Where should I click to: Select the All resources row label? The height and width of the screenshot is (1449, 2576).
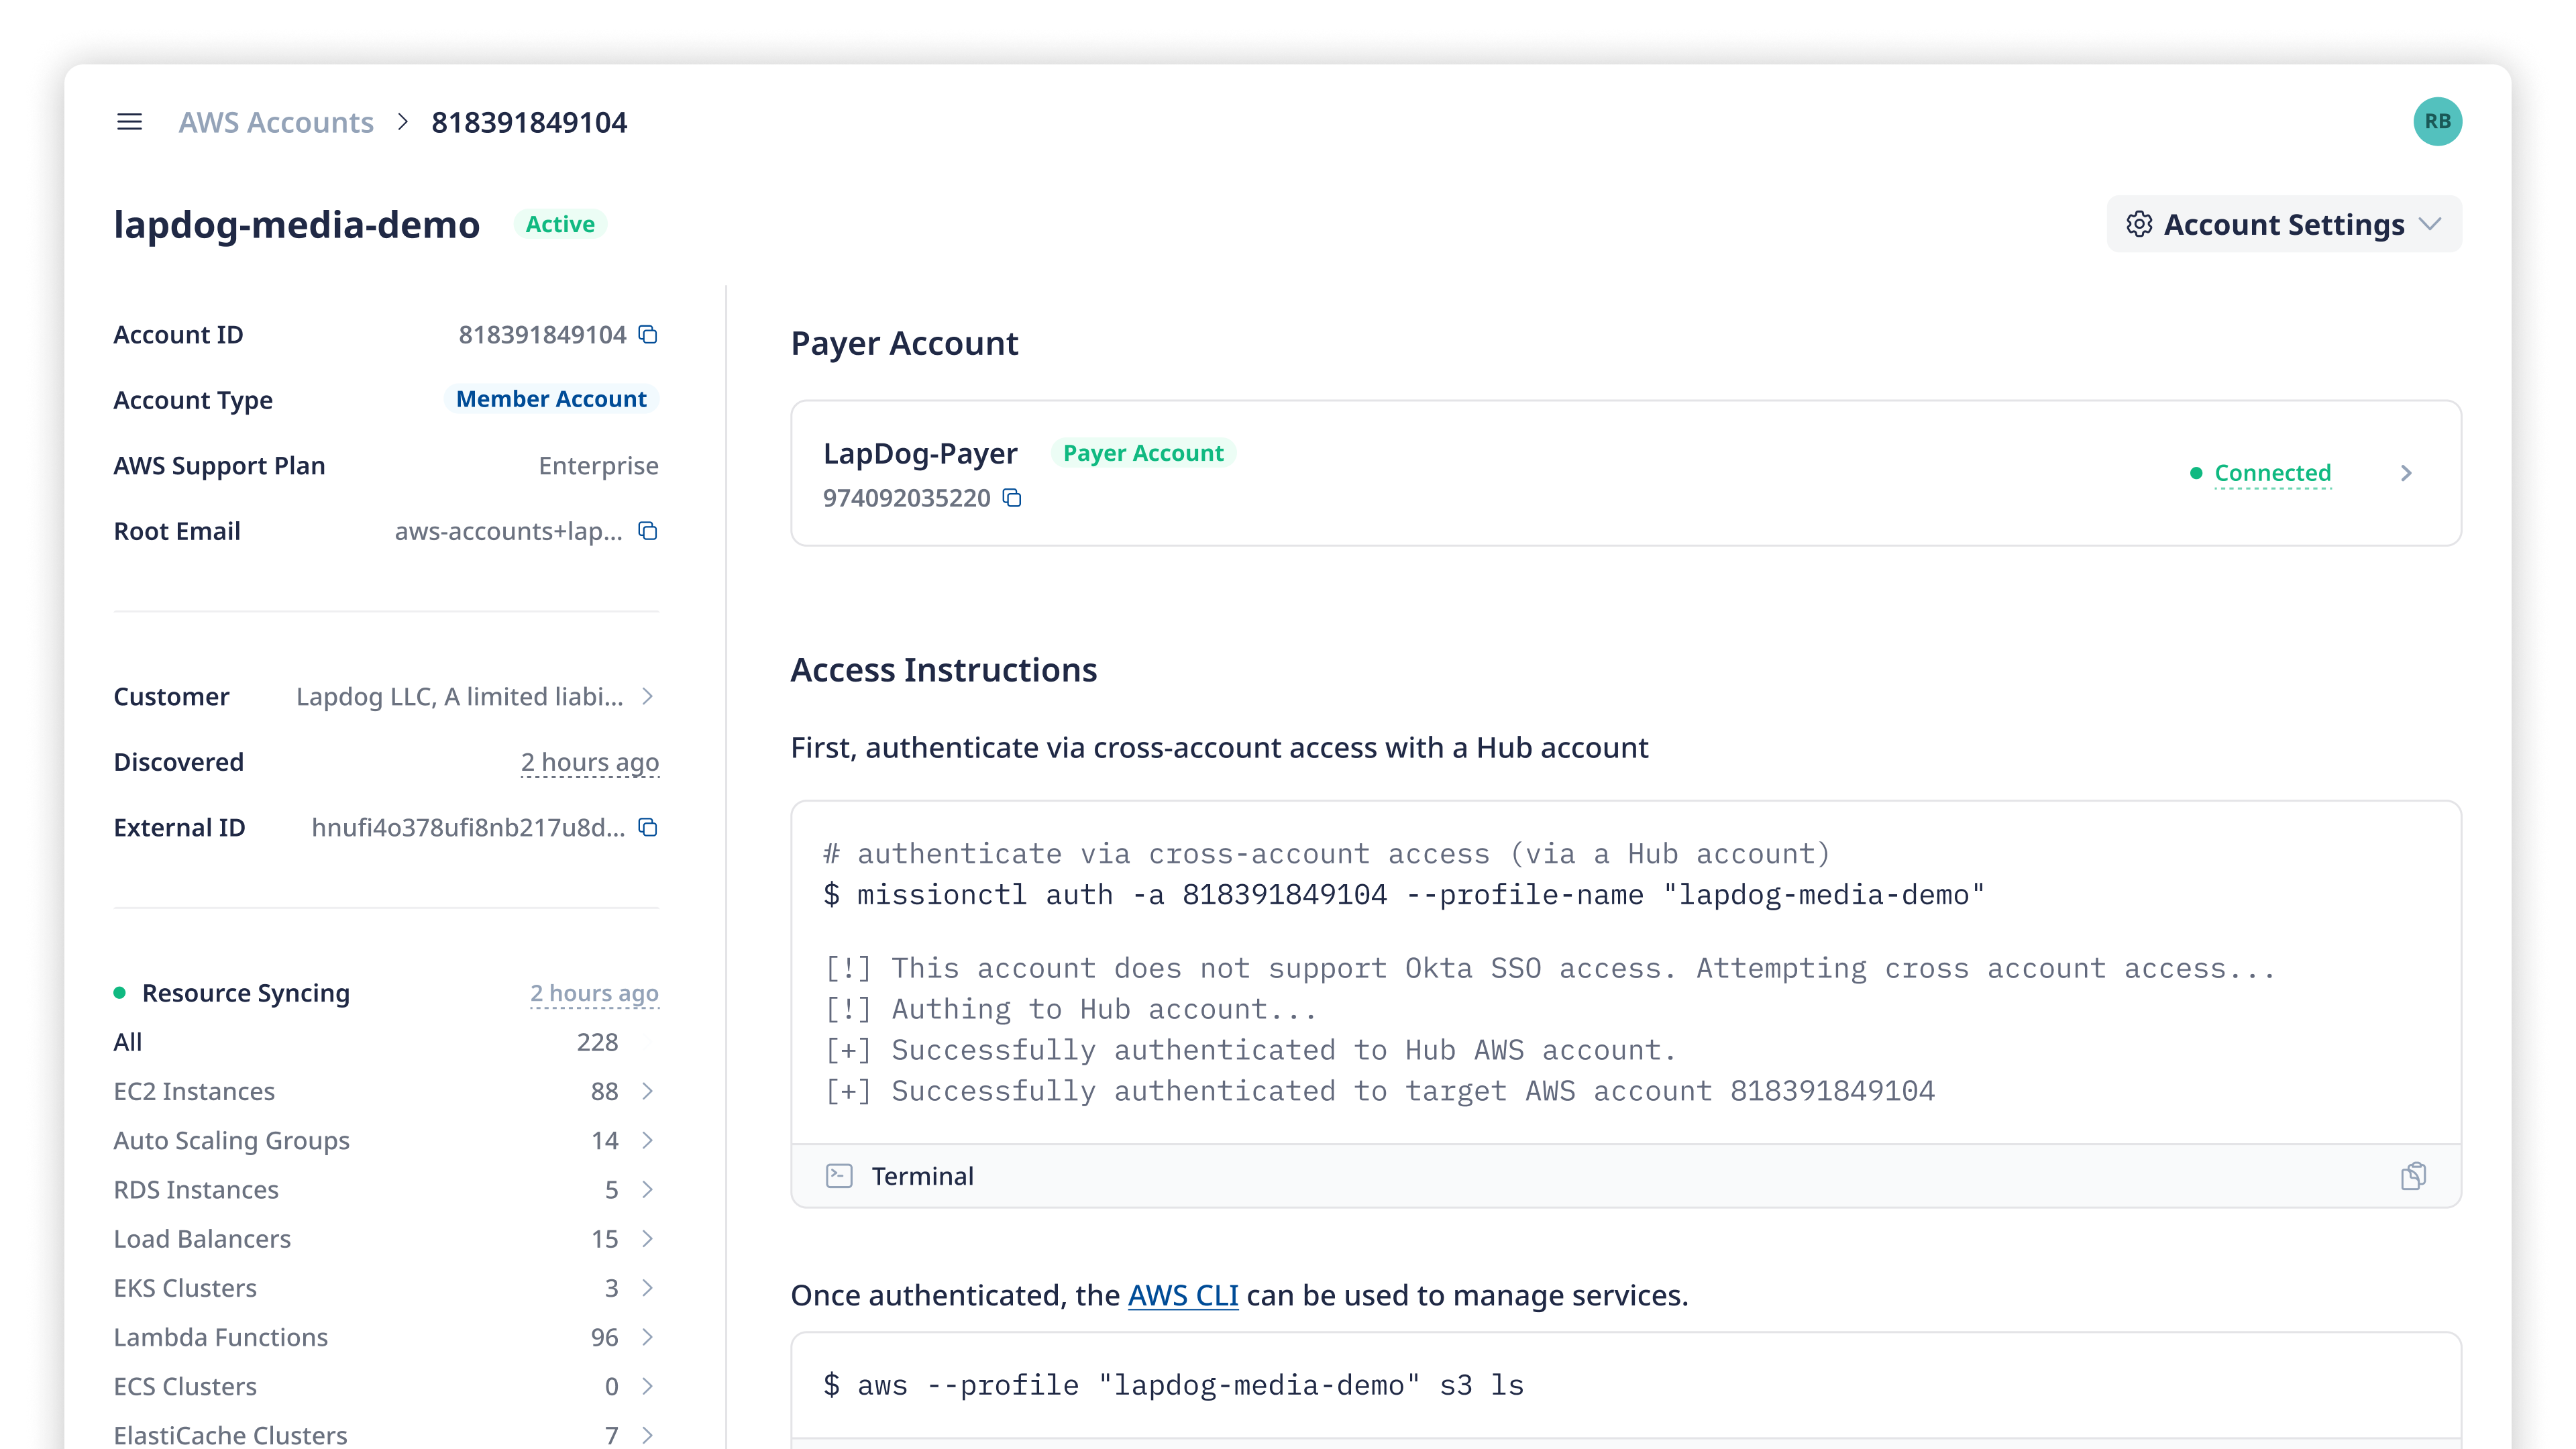coord(128,1042)
